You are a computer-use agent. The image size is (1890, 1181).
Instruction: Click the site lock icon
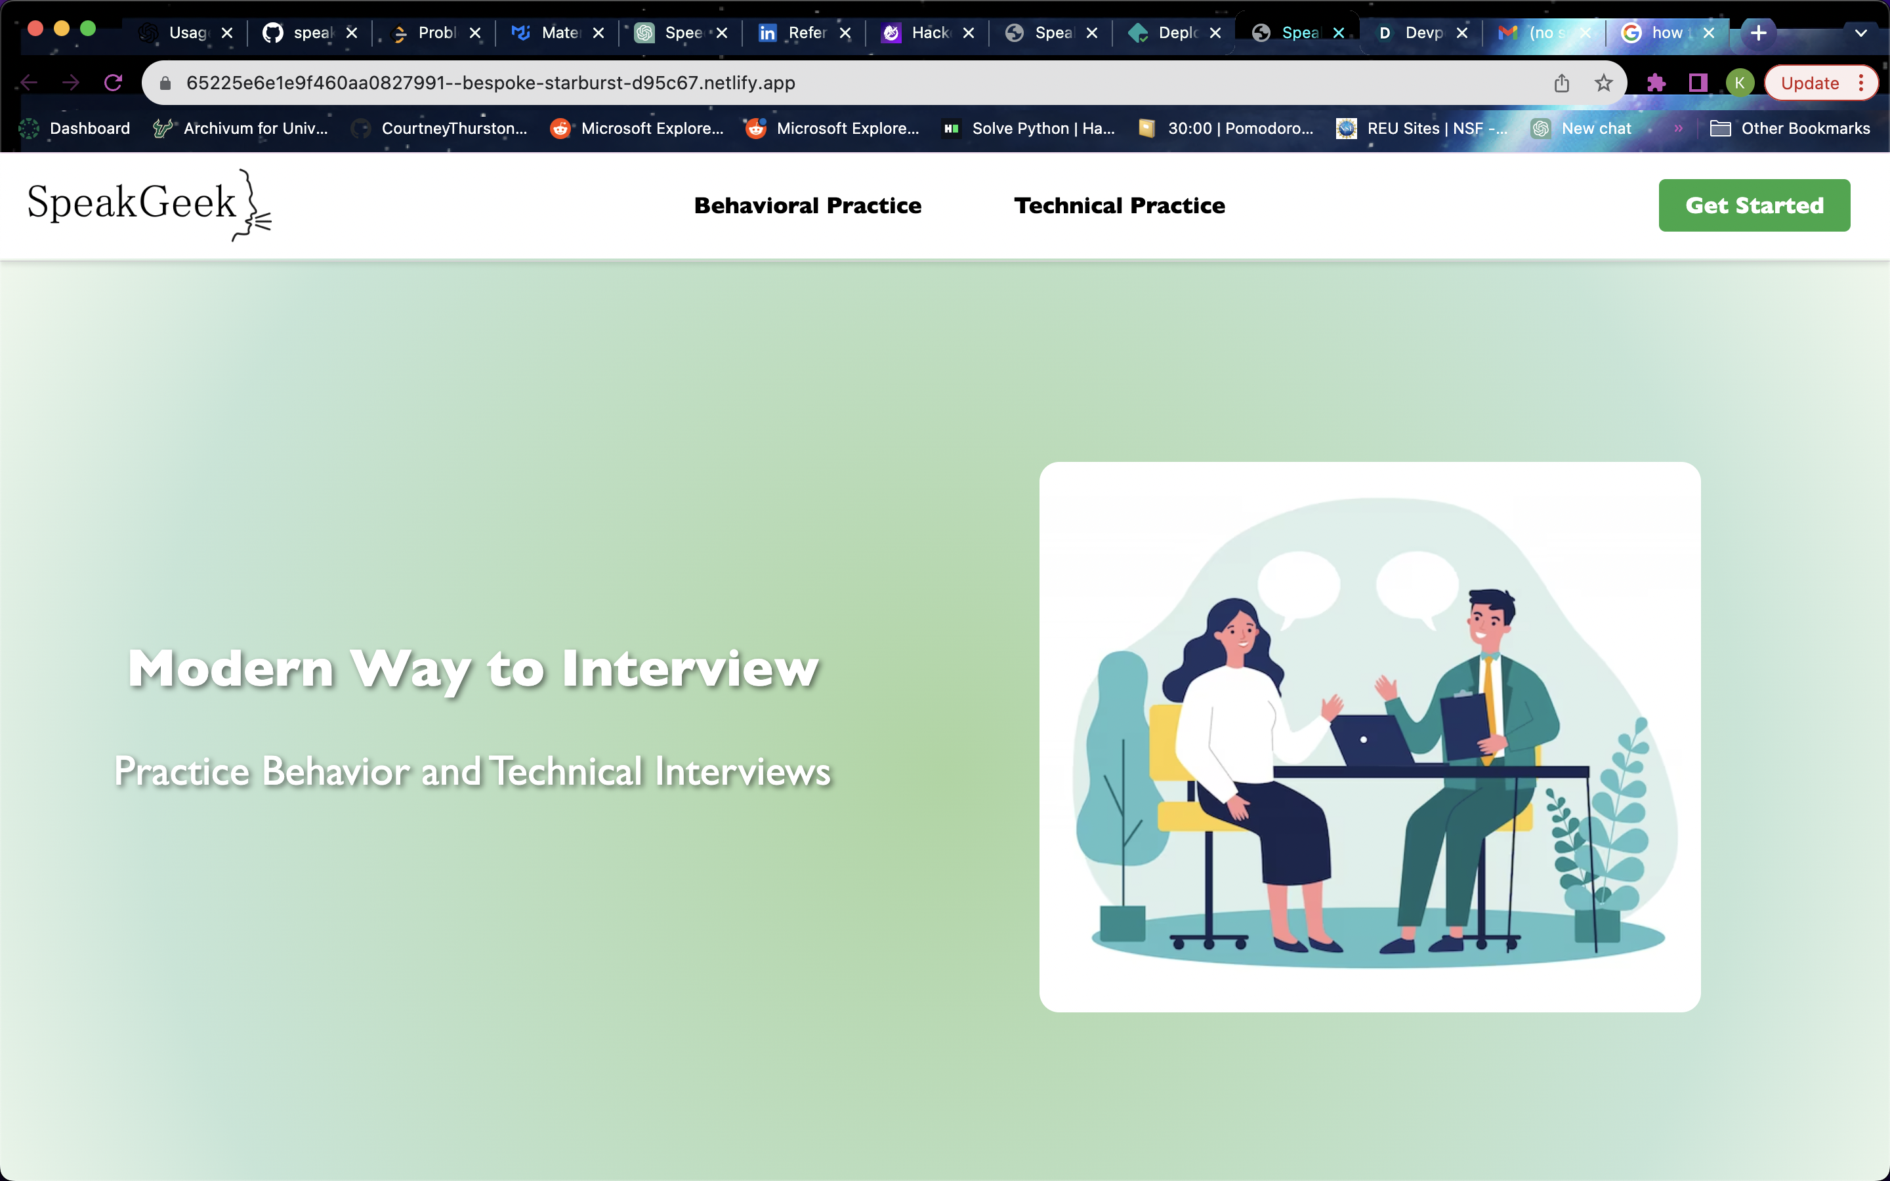[165, 83]
